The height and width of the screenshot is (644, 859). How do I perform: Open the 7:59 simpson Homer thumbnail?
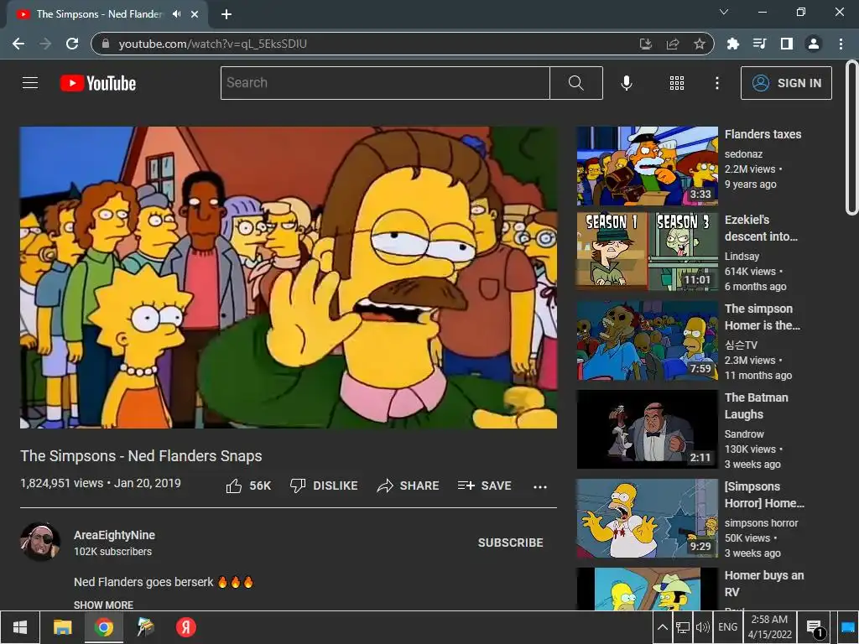click(647, 340)
